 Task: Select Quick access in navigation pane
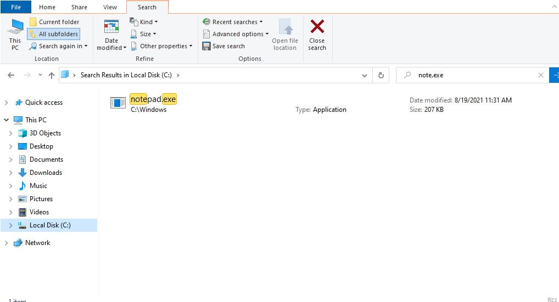[43, 102]
